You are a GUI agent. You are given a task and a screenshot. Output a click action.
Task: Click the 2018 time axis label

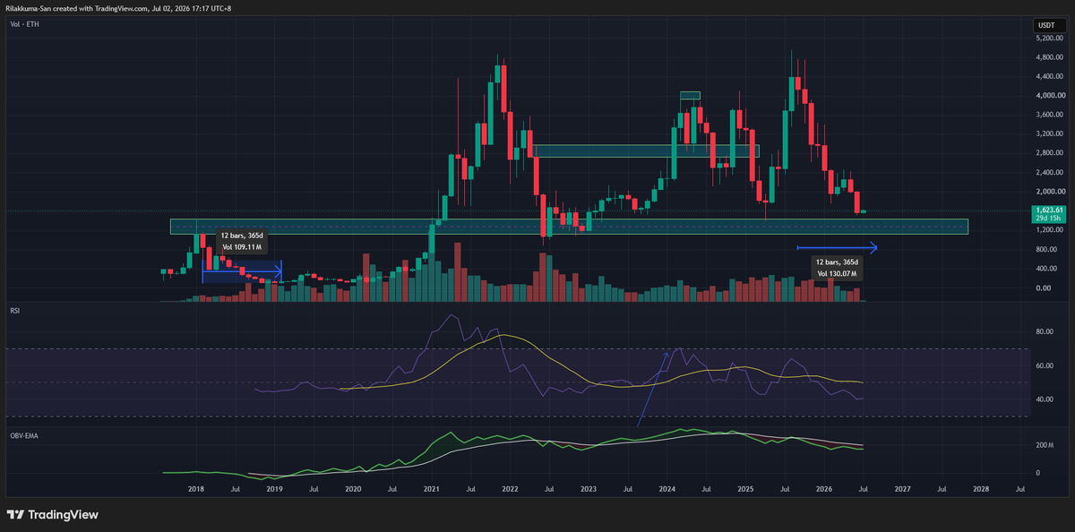(x=195, y=490)
